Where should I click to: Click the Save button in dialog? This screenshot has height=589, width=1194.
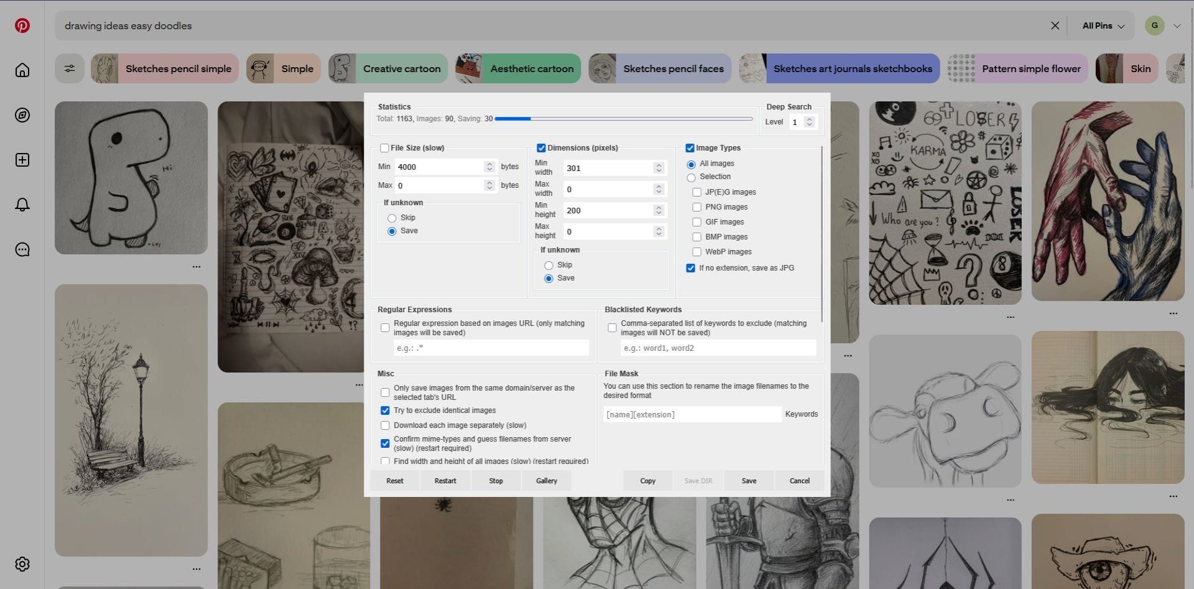(749, 481)
